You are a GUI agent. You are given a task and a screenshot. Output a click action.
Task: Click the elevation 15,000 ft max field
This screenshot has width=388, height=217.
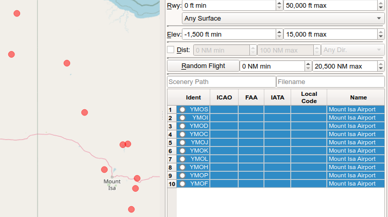coord(330,34)
